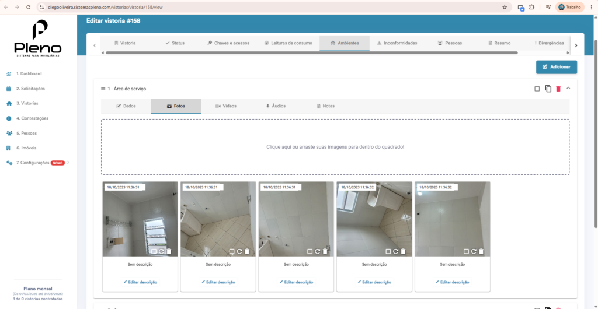Select the fifth photo's checkbox

(466, 251)
